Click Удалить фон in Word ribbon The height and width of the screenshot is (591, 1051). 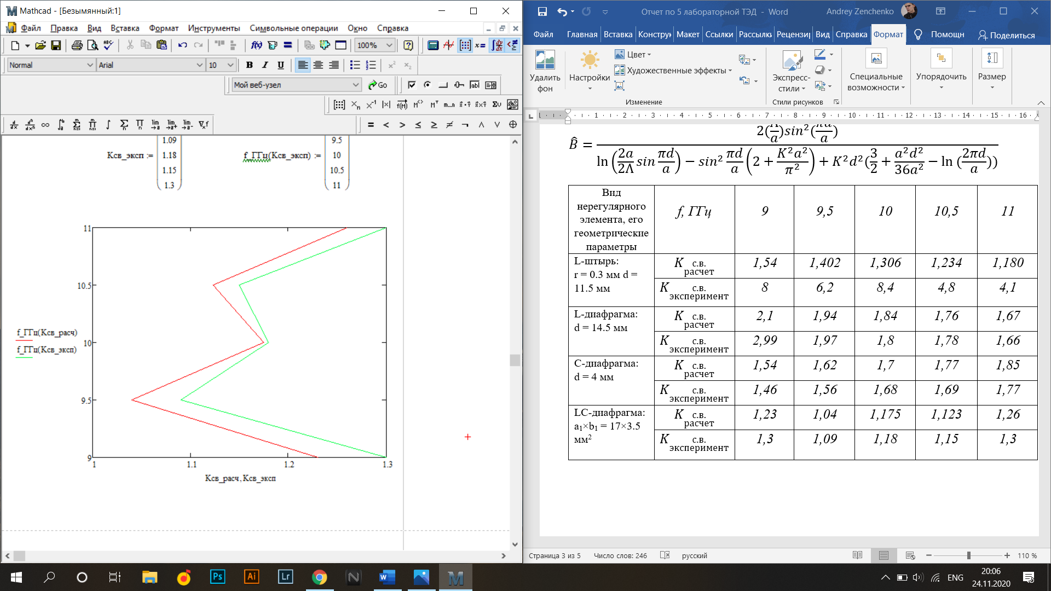click(545, 71)
